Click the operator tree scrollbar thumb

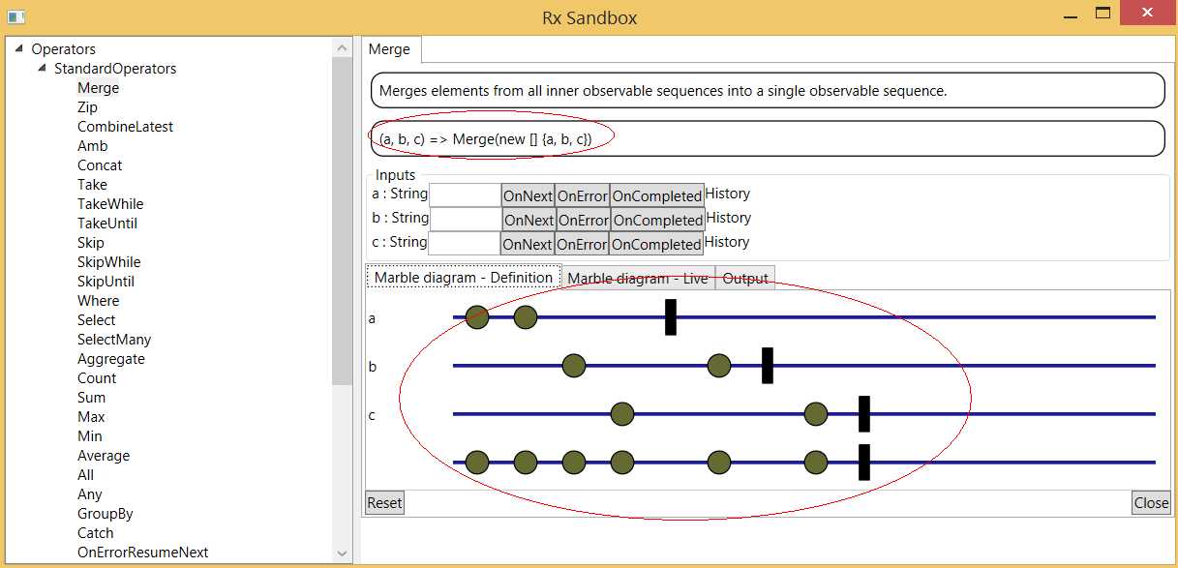343,221
